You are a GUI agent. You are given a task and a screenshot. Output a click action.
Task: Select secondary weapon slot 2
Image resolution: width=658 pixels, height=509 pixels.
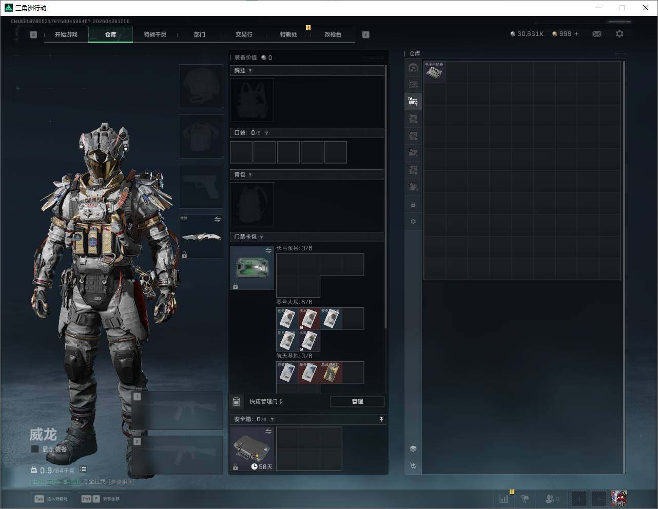[x=178, y=455]
